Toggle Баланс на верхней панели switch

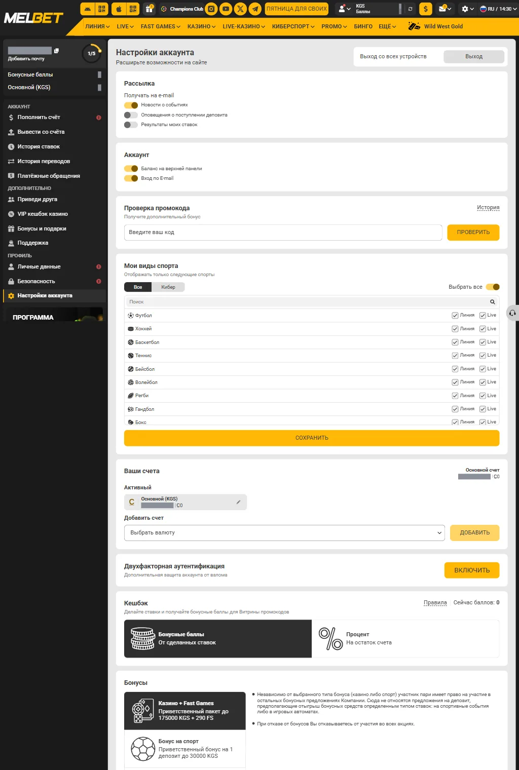(x=131, y=169)
